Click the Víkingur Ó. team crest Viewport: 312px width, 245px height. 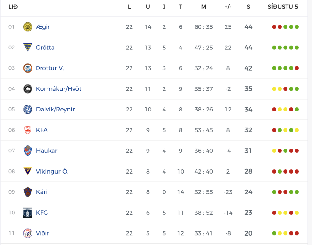pyautogui.click(x=28, y=171)
